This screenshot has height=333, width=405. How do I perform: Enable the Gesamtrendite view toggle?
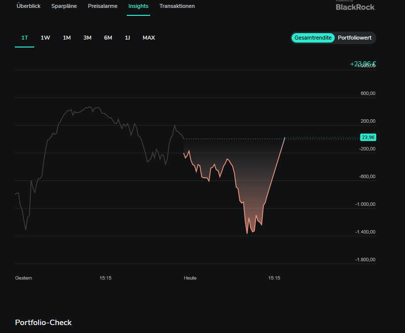tap(313, 38)
